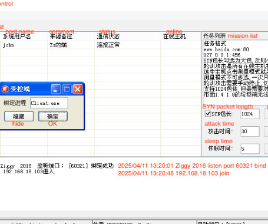
Task: Click the www.baidu.com:80 line in task list
Action: (226, 49)
